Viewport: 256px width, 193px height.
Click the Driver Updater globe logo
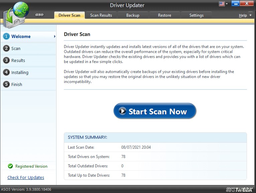[x=16, y=15]
